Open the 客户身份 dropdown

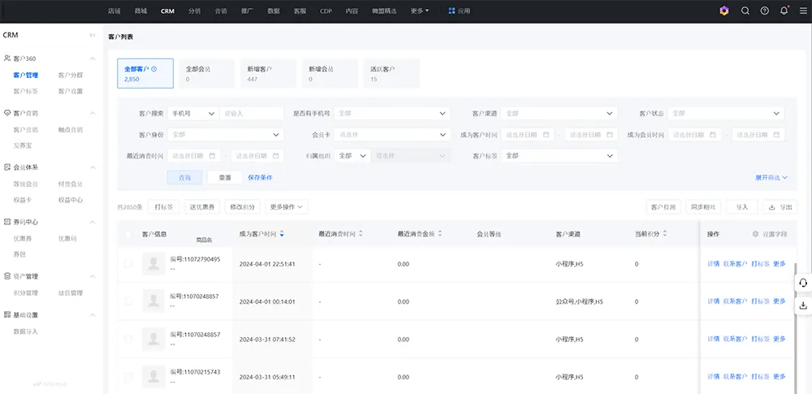[x=225, y=134]
